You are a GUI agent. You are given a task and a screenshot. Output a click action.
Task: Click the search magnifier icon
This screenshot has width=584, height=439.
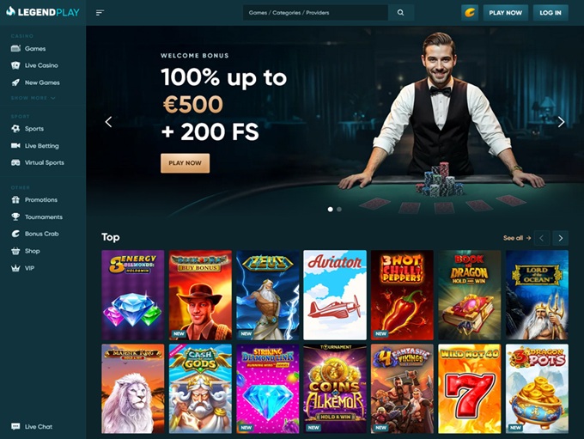coord(400,13)
